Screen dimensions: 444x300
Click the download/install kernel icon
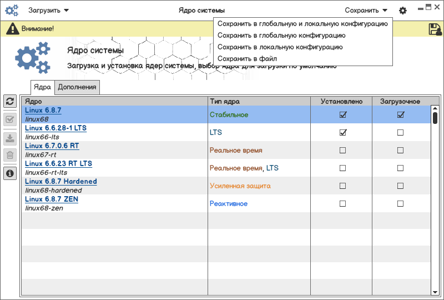coord(9,138)
